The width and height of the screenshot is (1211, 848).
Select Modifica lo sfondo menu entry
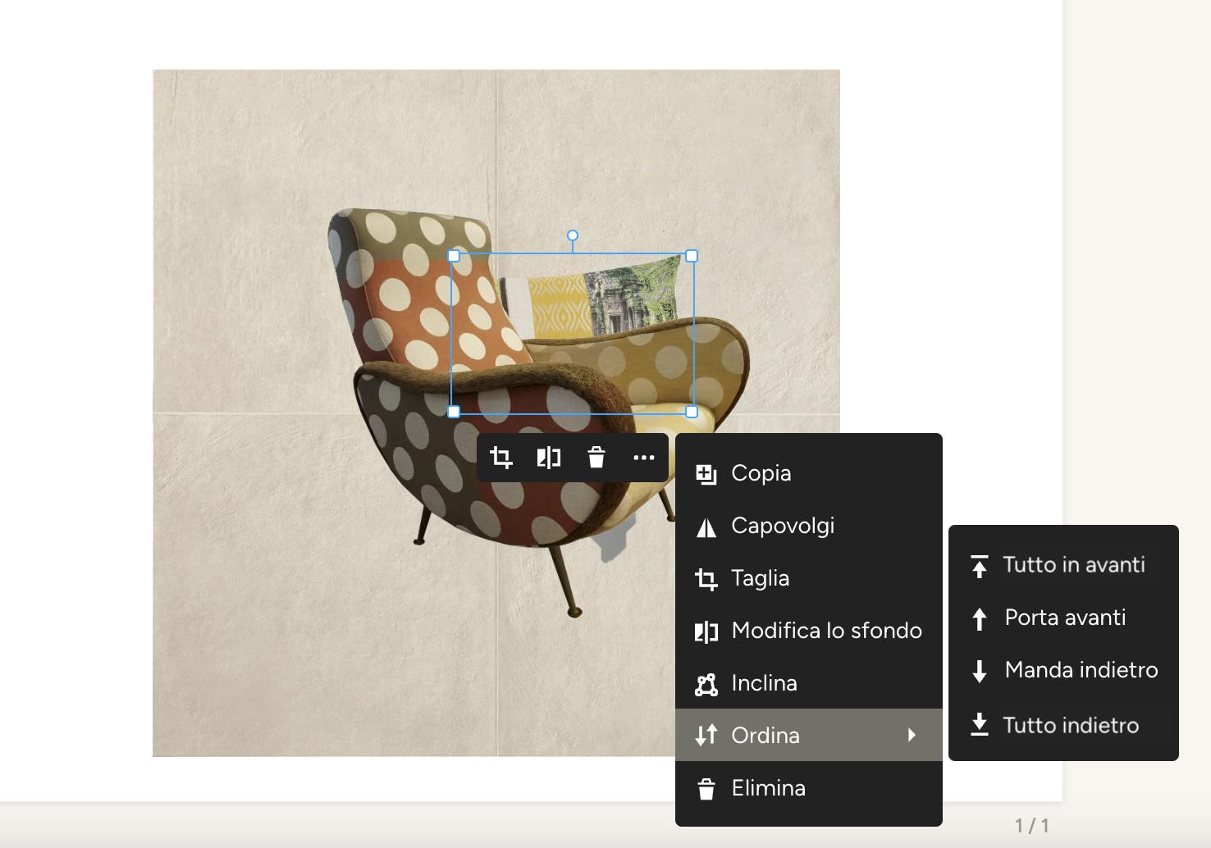coord(809,631)
